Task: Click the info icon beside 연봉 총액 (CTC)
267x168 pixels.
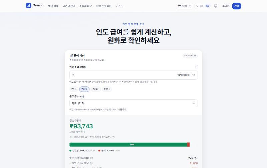Action: [196, 67]
